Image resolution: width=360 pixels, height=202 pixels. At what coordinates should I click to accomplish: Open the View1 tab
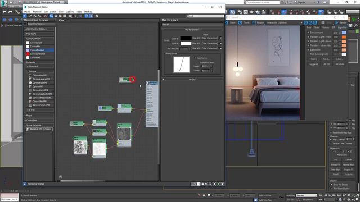62,20
